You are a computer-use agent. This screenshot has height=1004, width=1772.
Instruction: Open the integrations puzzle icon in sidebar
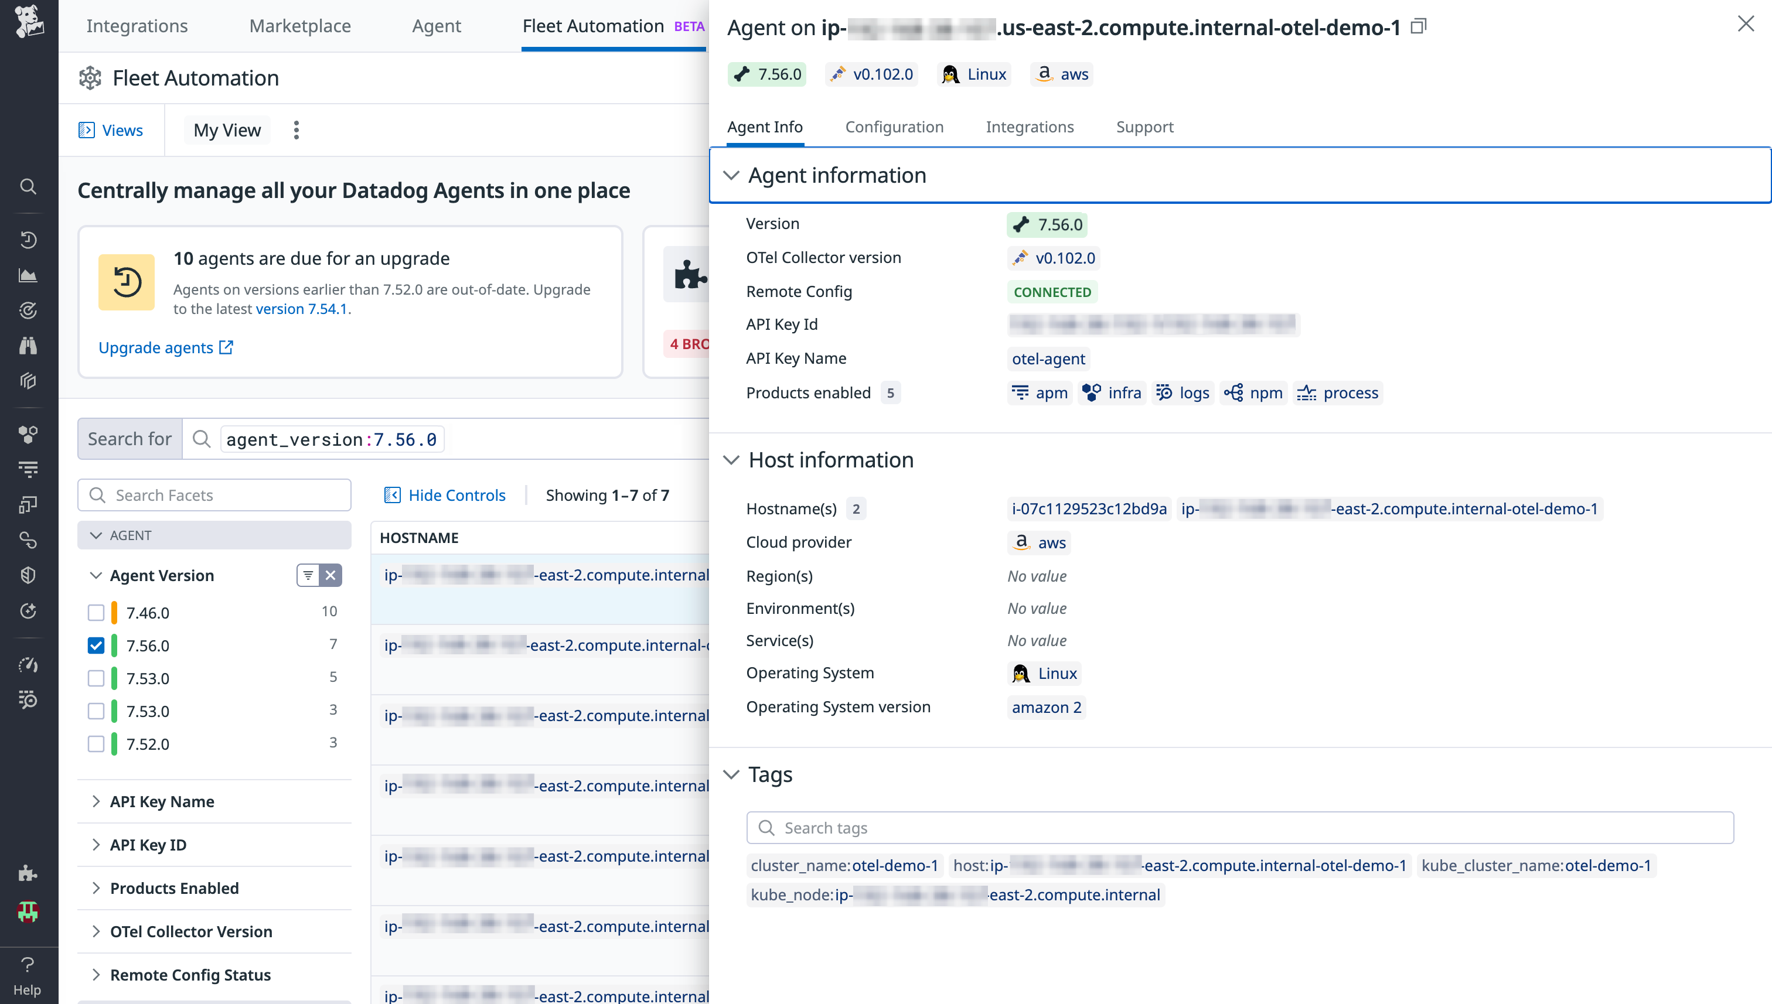[x=28, y=874]
